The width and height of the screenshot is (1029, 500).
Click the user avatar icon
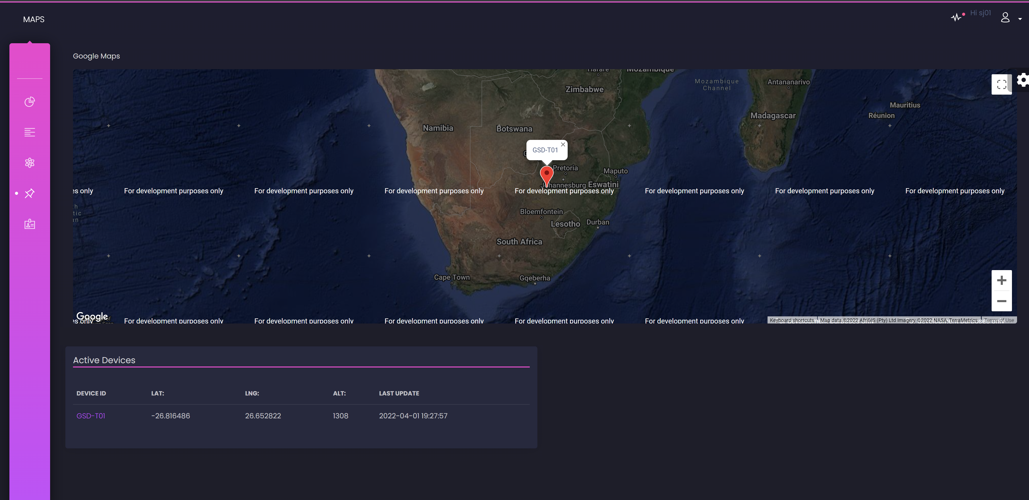[1005, 18]
